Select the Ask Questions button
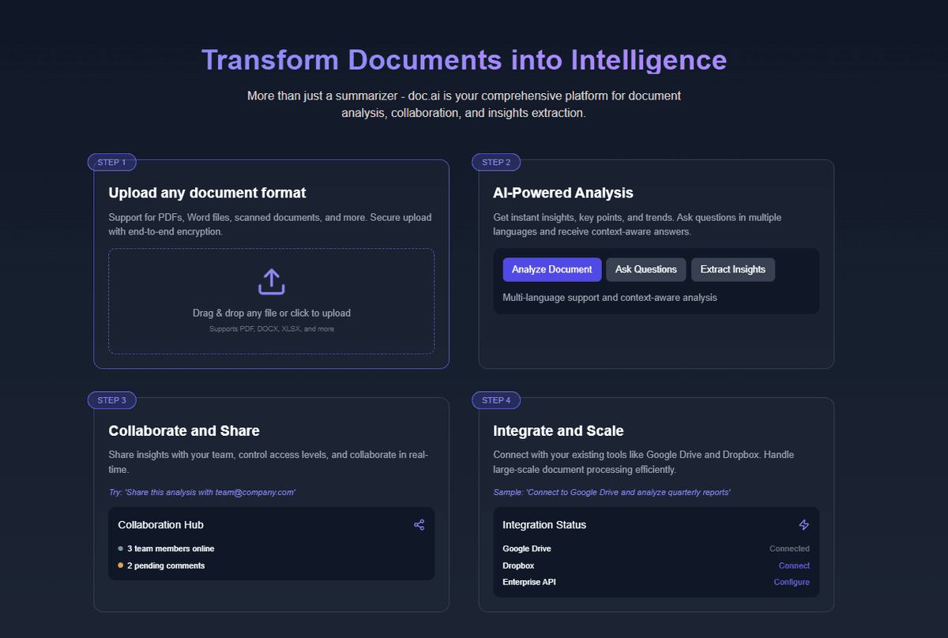Viewport: 948px width, 638px height. [645, 269]
